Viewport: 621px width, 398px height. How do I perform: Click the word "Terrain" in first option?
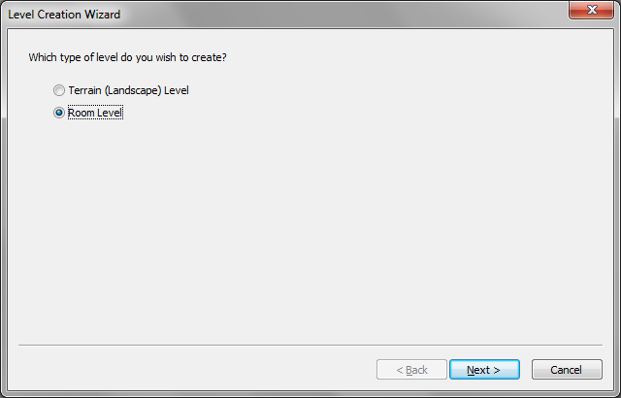[85, 90]
